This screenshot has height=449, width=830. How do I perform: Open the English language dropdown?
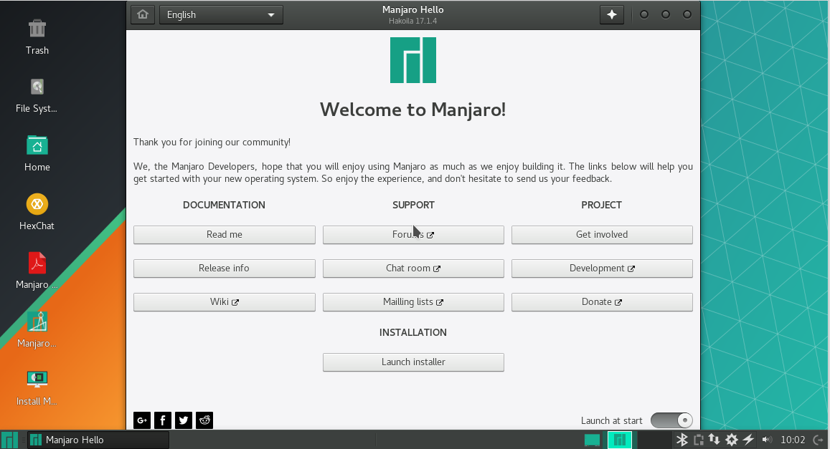click(x=221, y=14)
